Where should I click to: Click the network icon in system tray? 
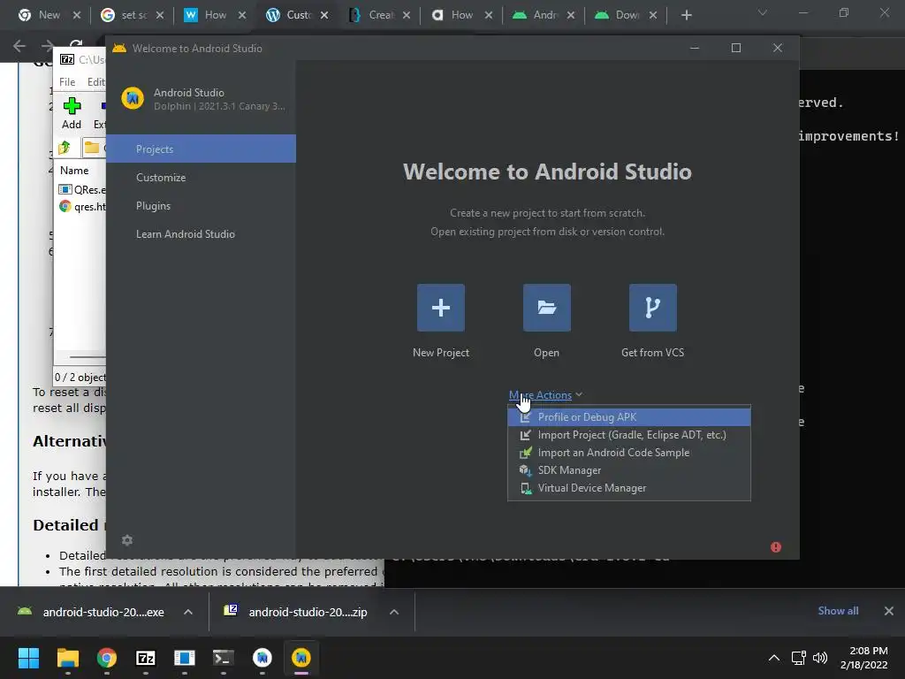pos(798,658)
